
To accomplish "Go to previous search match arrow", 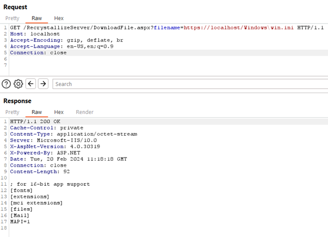I will [31, 84].
